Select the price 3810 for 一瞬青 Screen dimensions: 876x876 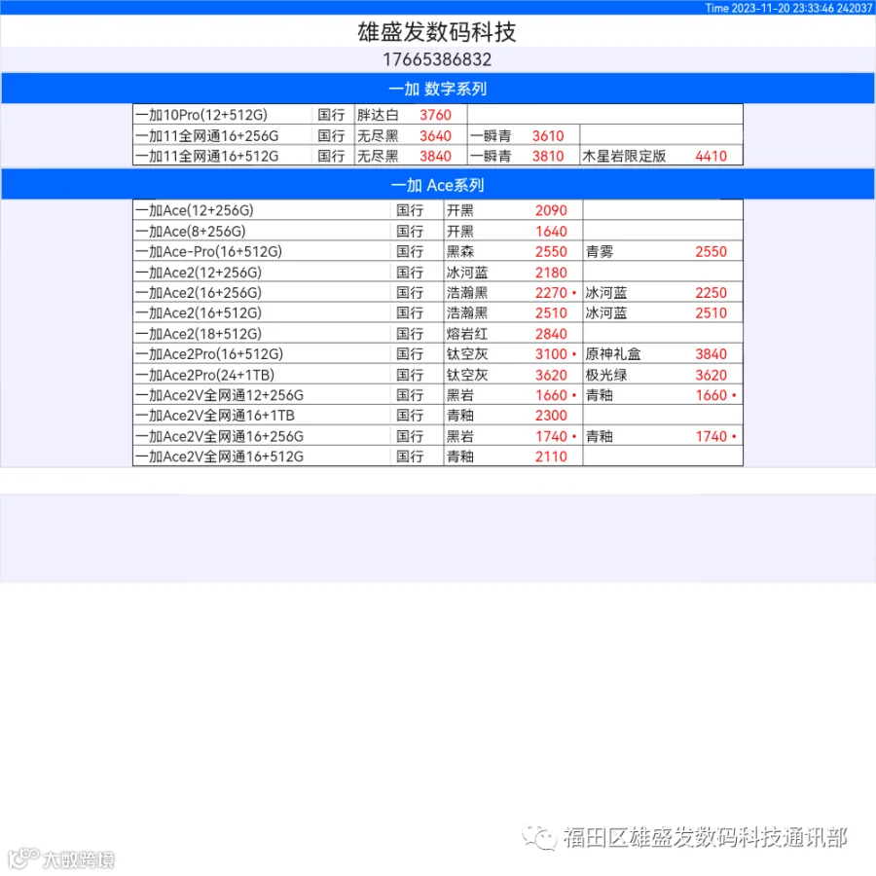click(547, 156)
